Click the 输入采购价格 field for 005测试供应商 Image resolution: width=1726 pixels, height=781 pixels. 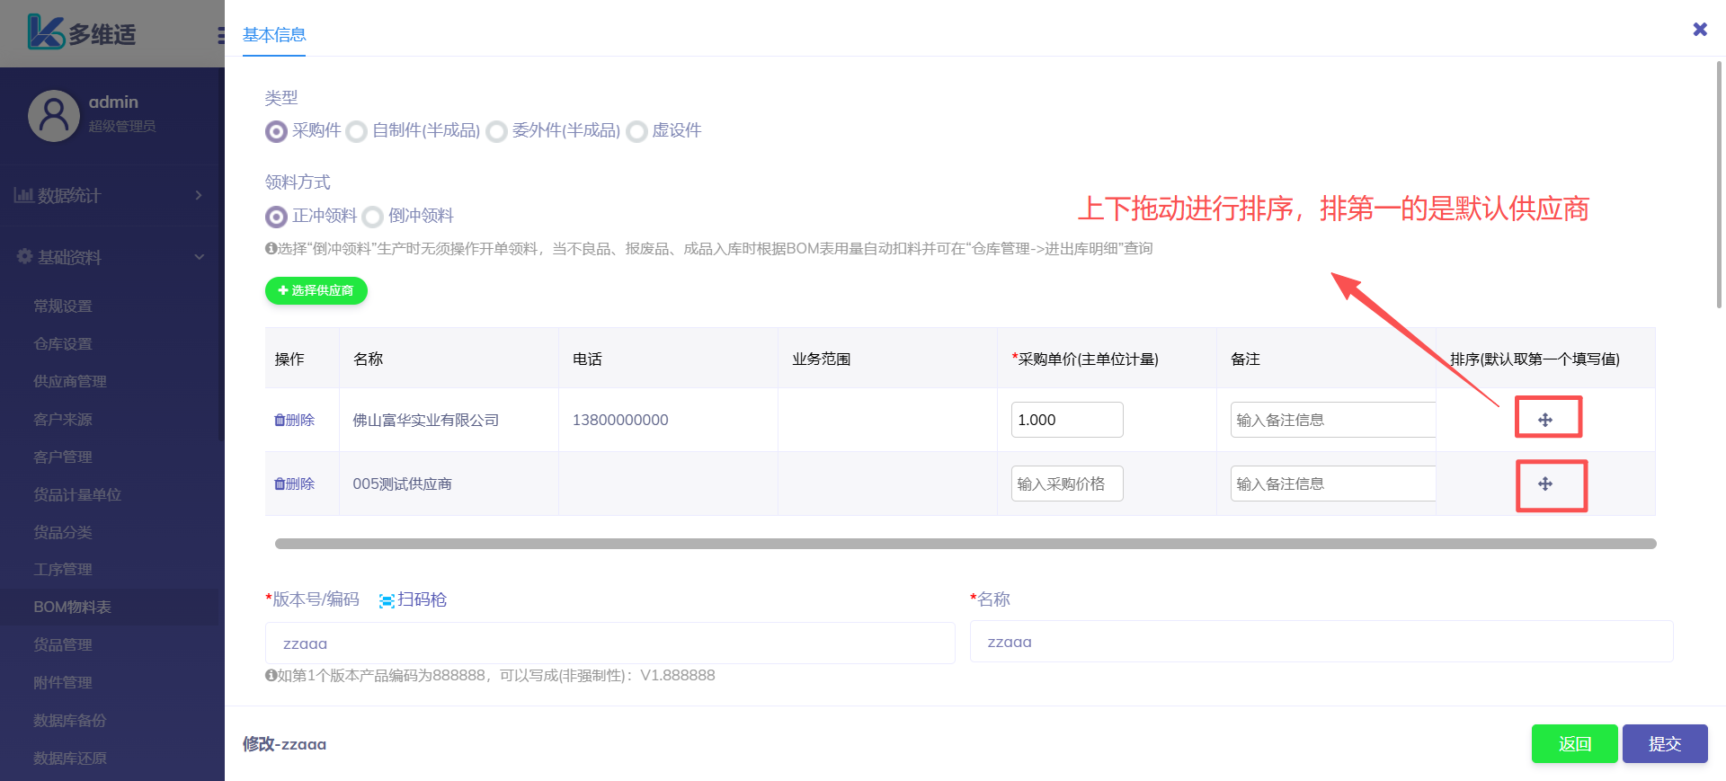tap(1067, 484)
